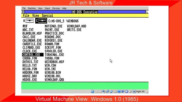Click the audio status bar icon
The image size is (182, 102).
[104, 92]
